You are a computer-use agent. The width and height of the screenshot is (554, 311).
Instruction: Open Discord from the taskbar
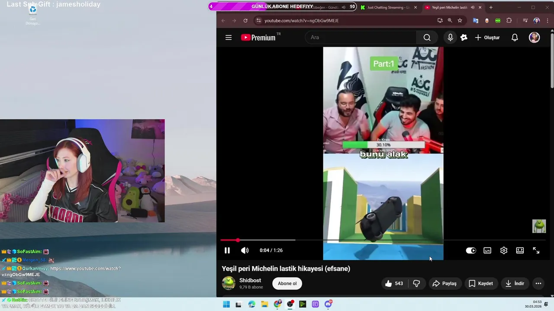(x=328, y=304)
